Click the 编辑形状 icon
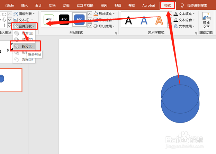Viewport: 216px width, 154px height. pyautogui.click(x=16, y=14)
